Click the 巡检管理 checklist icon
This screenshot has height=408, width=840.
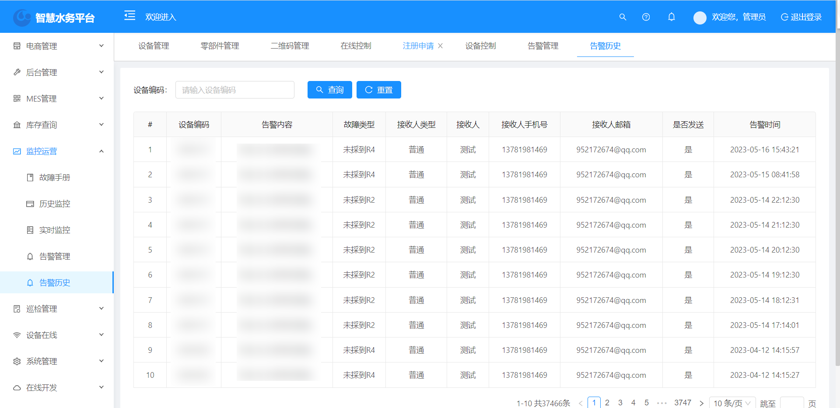(17, 309)
